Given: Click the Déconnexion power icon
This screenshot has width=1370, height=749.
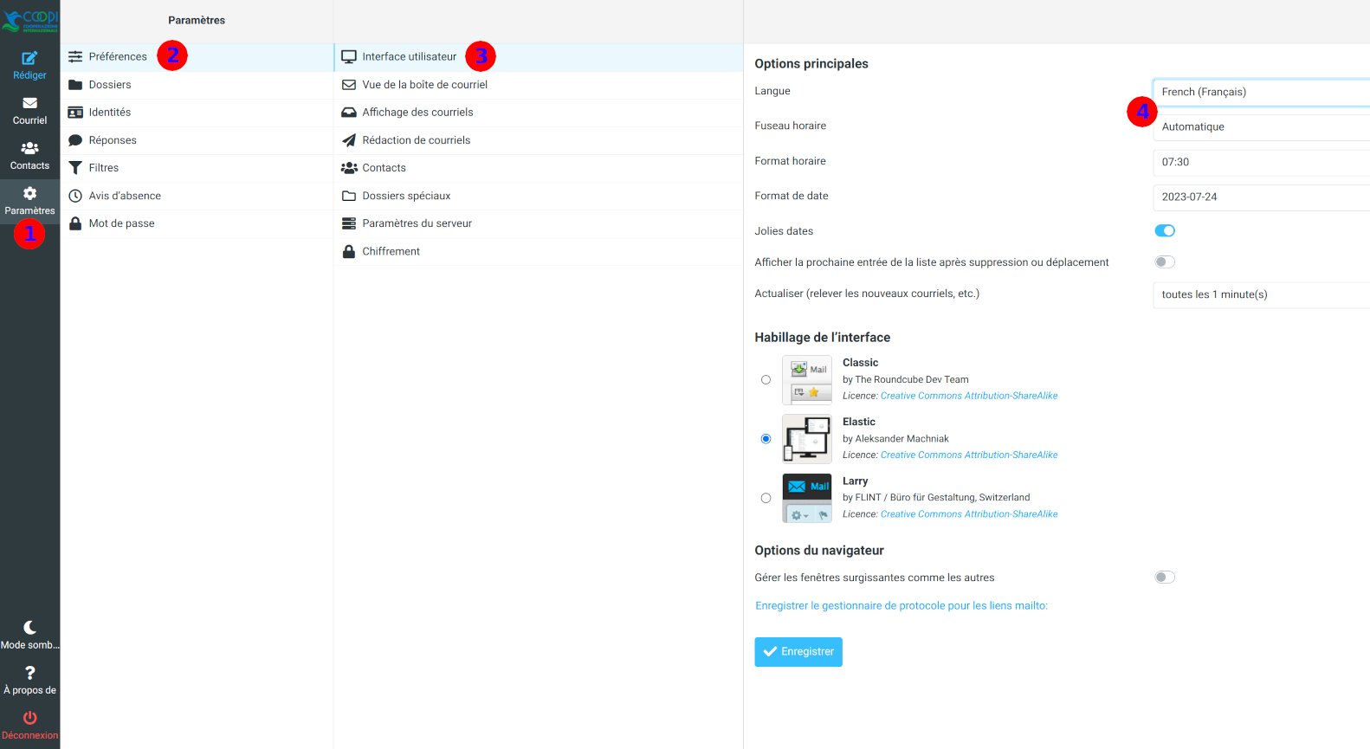Looking at the screenshot, I should (29, 718).
